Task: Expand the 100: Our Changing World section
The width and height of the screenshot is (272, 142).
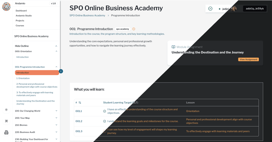Action: [x=56, y=111]
